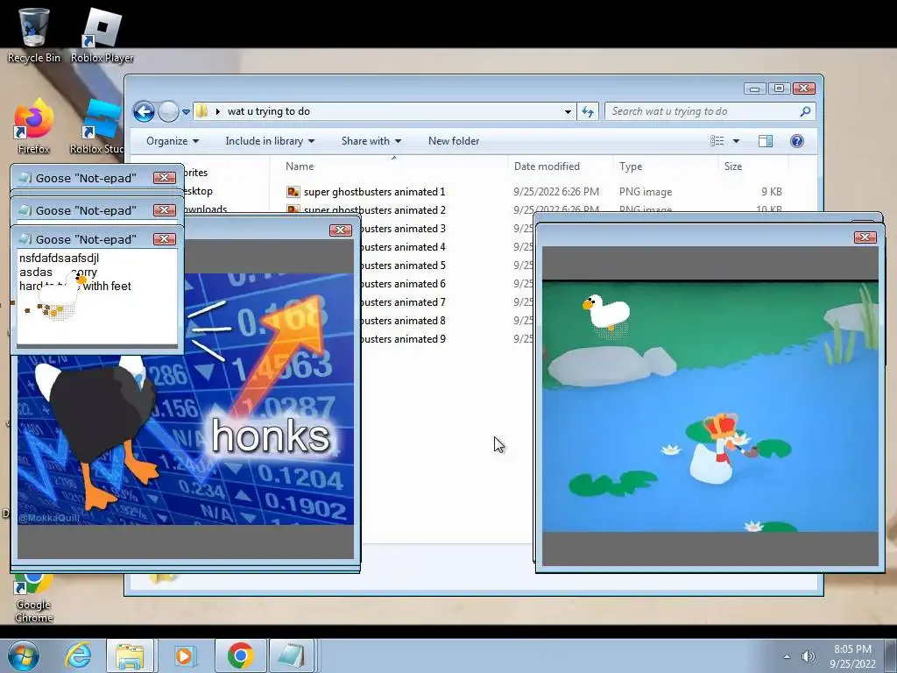
Task: Click the 9 KB size cell
Action: [x=772, y=192]
